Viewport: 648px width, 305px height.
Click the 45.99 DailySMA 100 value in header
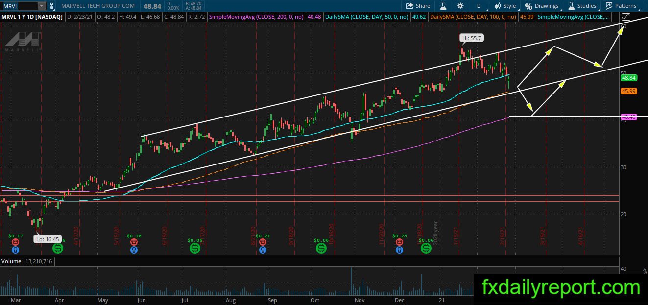527,17
